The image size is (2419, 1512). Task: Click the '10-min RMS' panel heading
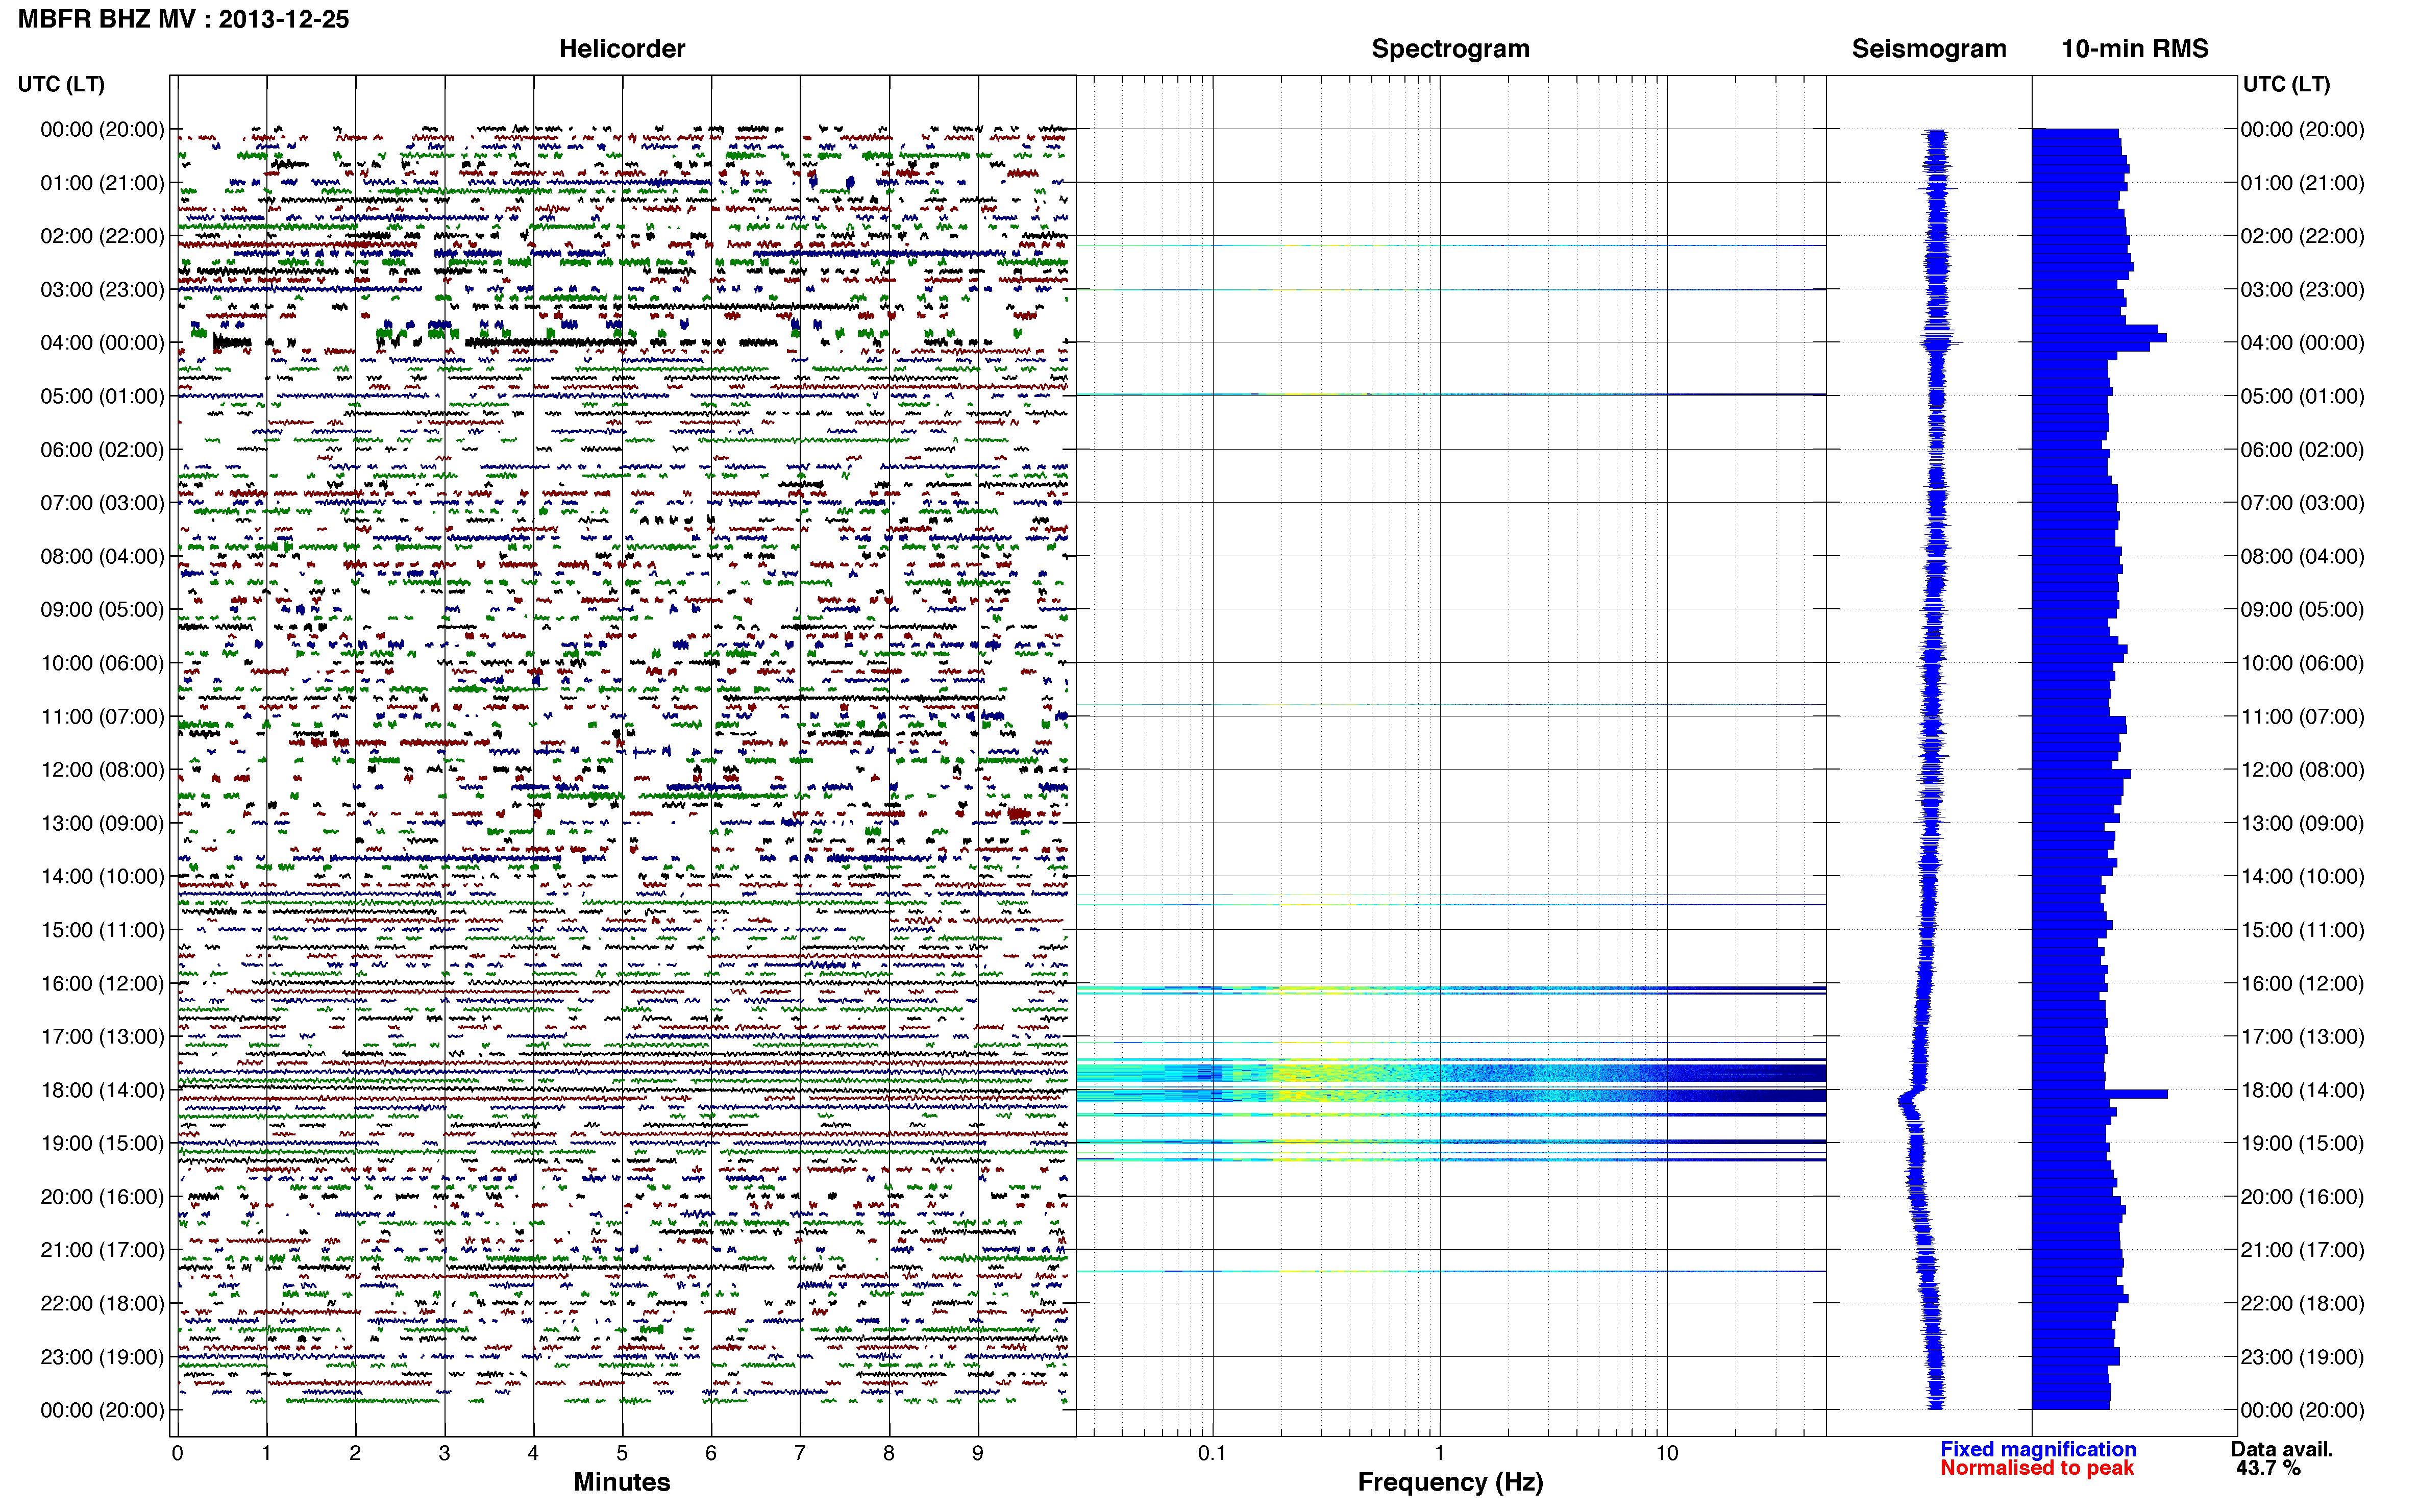tap(2135, 48)
